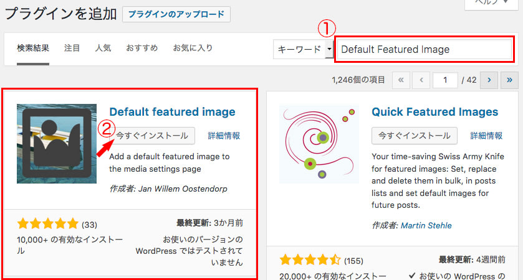Click the 最終更新: 4週間前 text
Screen dimensions: 523x280
pos(472,259)
